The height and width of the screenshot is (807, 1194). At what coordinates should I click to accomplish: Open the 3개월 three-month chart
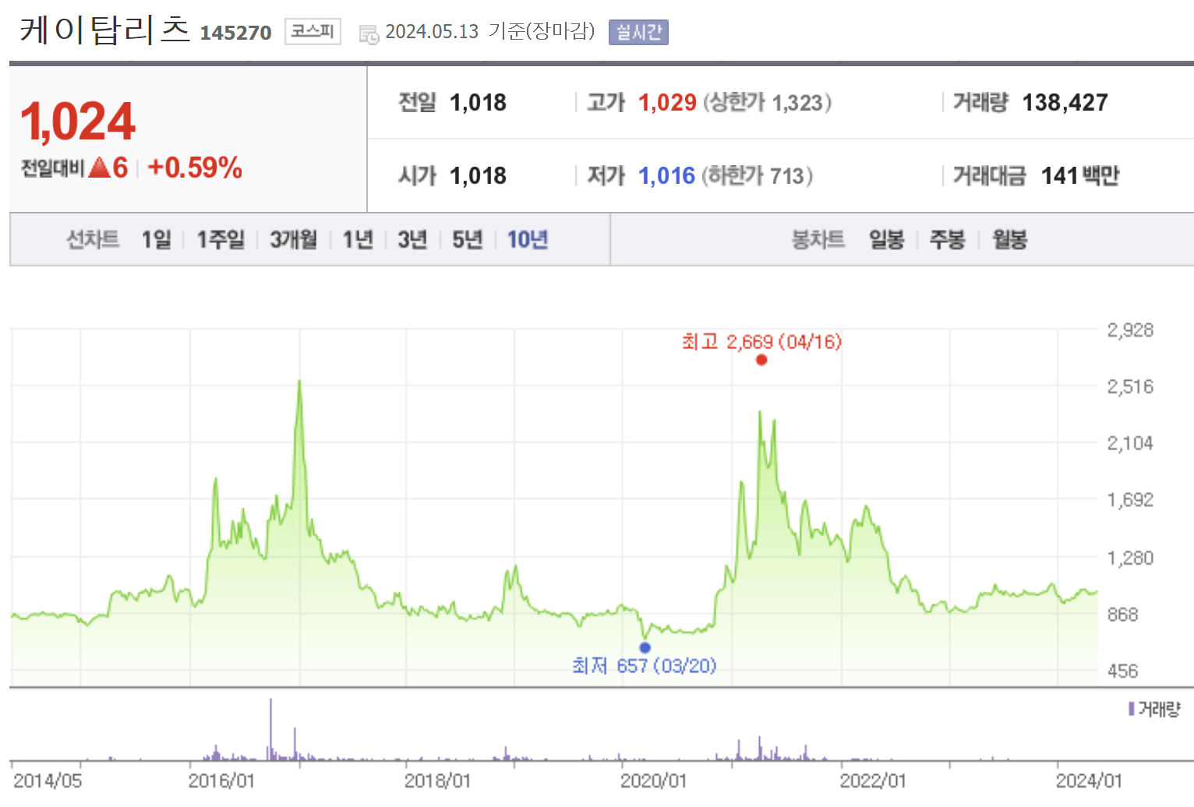pyautogui.click(x=292, y=240)
